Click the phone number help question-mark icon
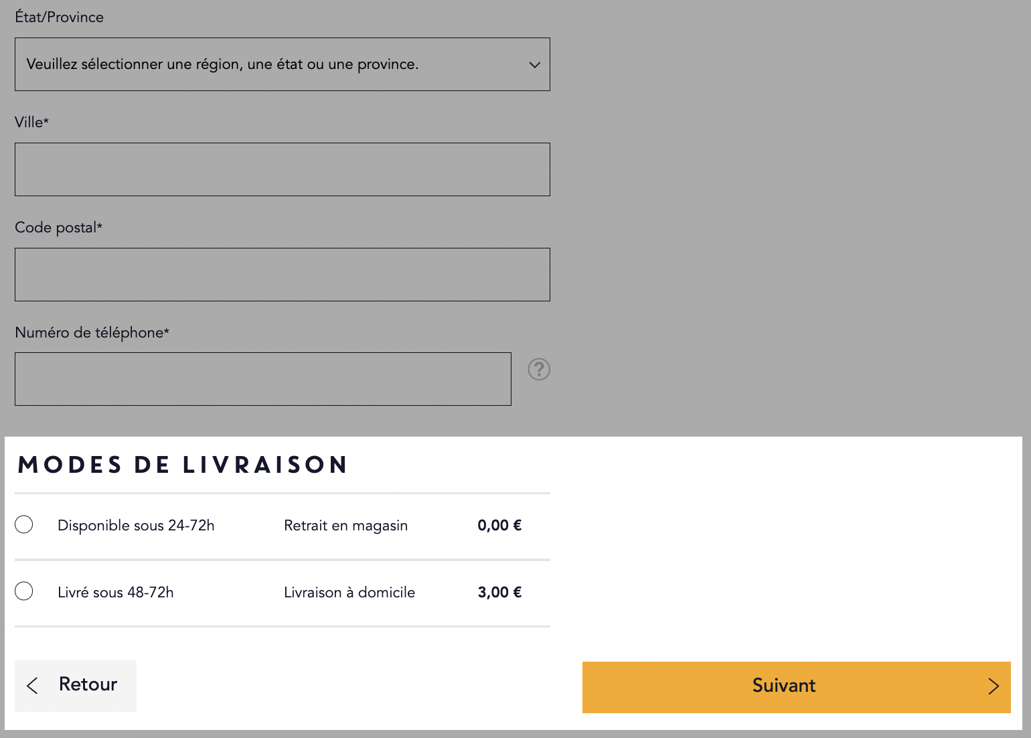 click(539, 369)
